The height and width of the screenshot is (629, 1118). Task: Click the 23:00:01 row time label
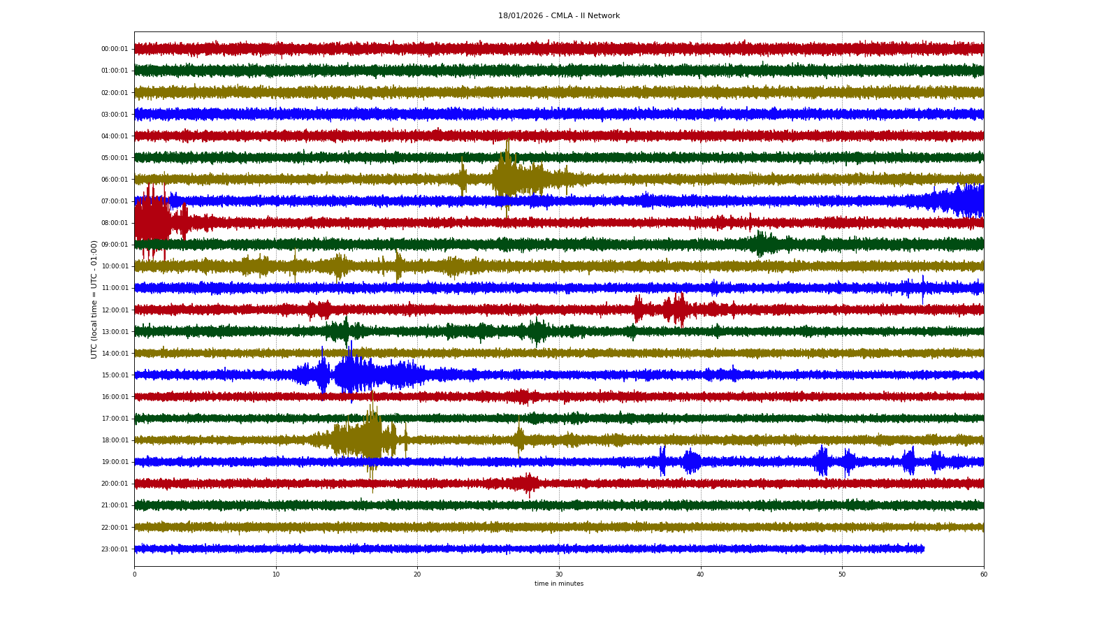pyautogui.click(x=115, y=549)
